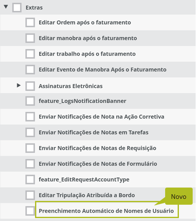Tick Enviar Notificações de Notas em Tarefas
The height and width of the screenshot is (221, 196).
(30, 132)
